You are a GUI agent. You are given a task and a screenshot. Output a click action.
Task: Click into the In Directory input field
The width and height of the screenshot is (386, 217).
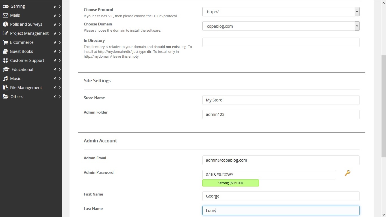pos(281,42)
